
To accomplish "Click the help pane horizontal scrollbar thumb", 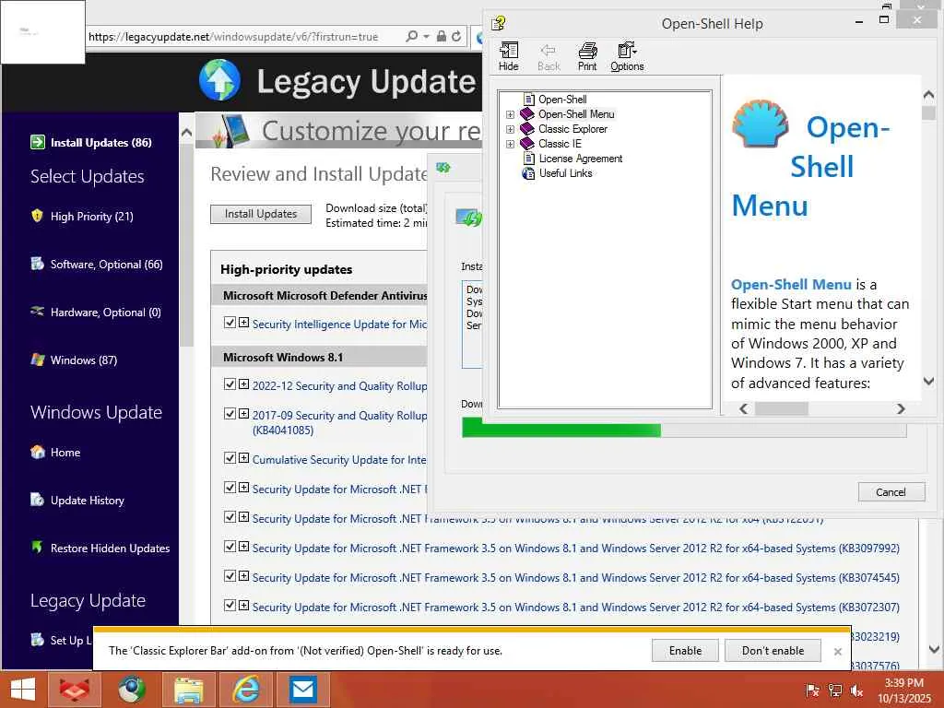I will (782, 408).
